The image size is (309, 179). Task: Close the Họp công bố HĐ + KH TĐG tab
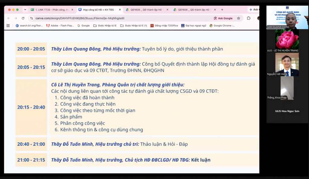pyautogui.click(x=120, y=9)
